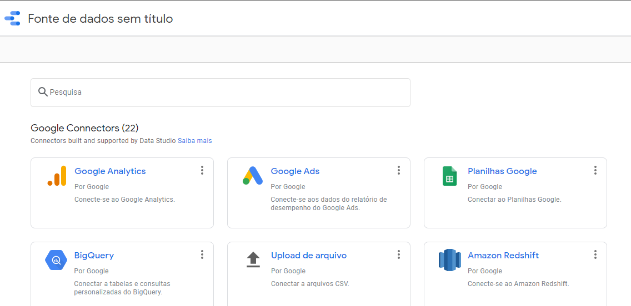
Task: Open the Planilhas Google card options menu
Action: 595,170
